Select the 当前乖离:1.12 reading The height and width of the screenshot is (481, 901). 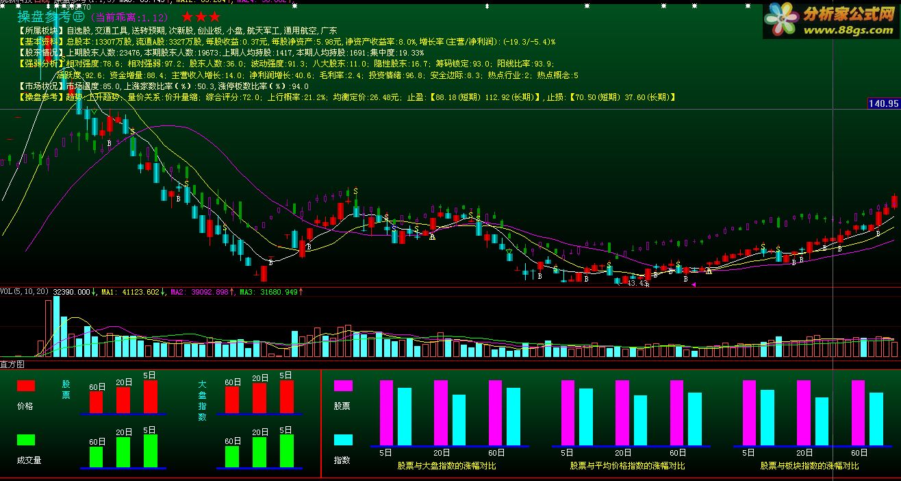pos(130,17)
